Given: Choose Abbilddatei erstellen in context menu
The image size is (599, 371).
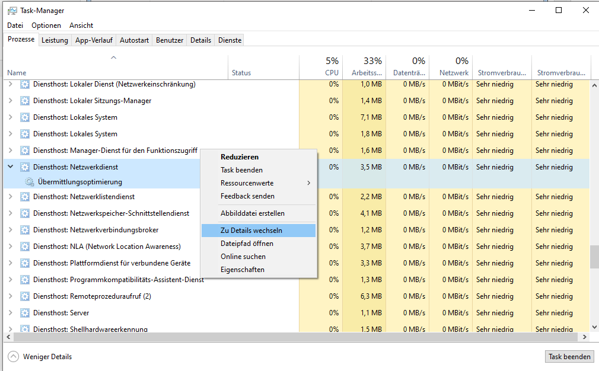Looking at the screenshot, I should (x=258, y=213).
